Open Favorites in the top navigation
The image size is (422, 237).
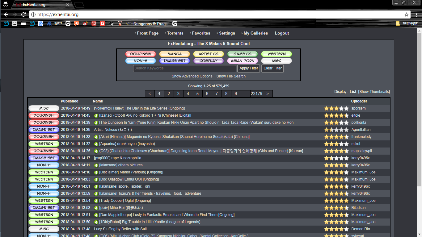[201, 33]
